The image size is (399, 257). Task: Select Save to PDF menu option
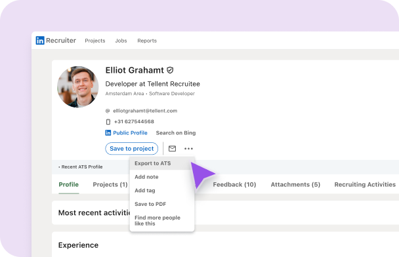[162, 204]
